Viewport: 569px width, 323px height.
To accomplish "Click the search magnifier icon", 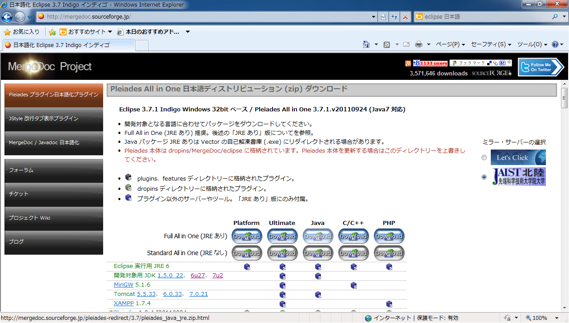I will 555,17.
